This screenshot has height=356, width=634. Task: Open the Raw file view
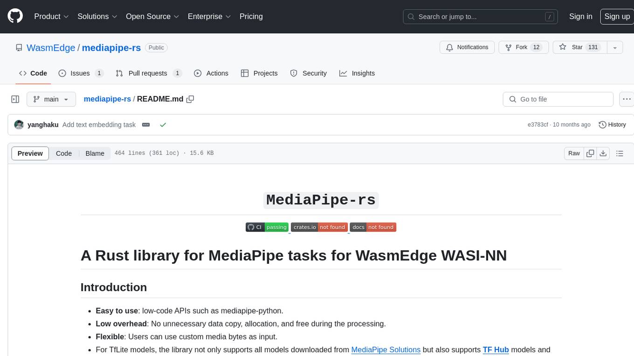[x=574, y=153]
